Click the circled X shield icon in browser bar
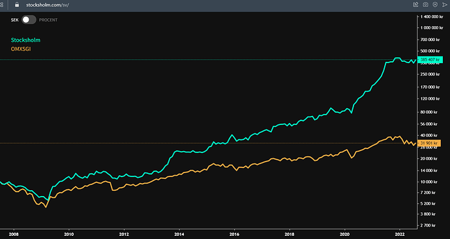 [x=435, y=5]
